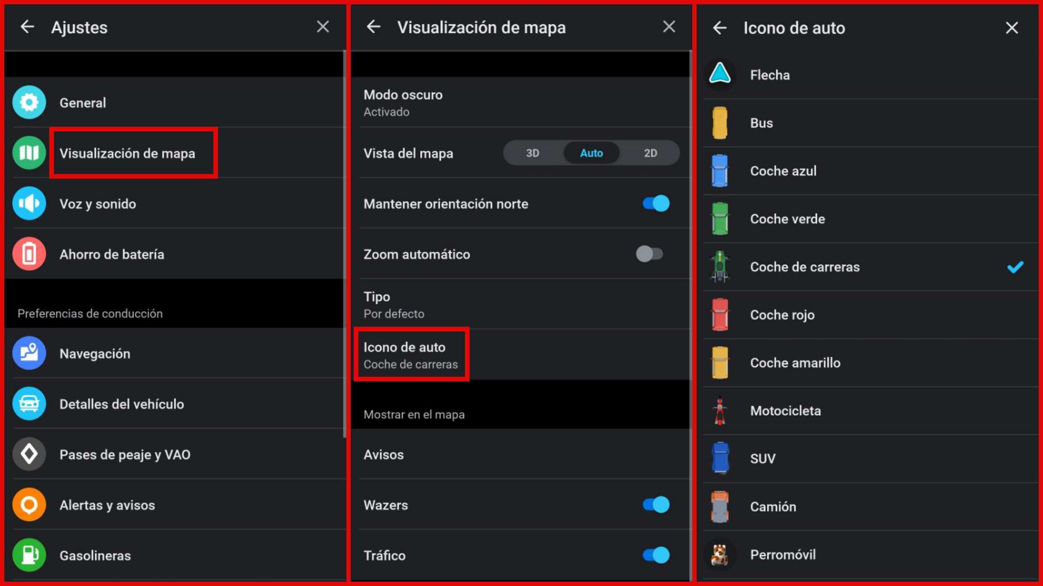Open Alertas y avisos entry
The height and width of the screenshot is (586, 1043).
[174, 505]
